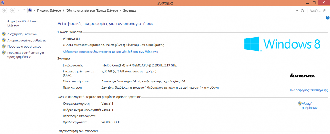Click the window system icon in title bar
The image size is (330, 134).
click(x=3, y=3)
